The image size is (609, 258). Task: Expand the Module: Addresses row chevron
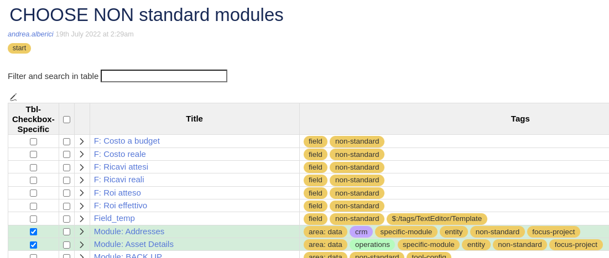click(x=81, y=231)
